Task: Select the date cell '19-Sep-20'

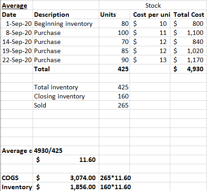Action: [17, 51]
